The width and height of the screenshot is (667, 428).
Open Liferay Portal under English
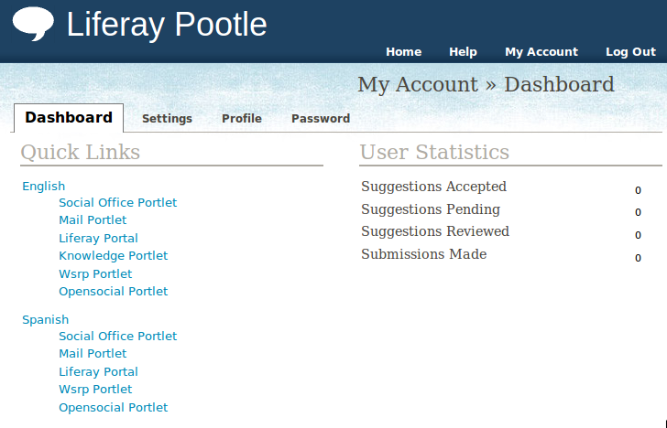[98, 239]
